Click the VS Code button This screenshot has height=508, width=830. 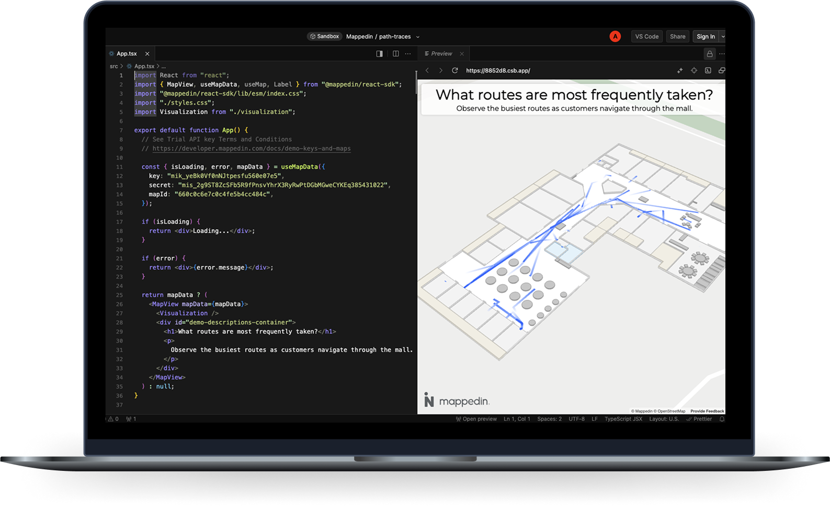[x=647, y=37]
